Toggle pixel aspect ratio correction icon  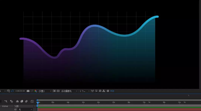[x=92, y=91]
